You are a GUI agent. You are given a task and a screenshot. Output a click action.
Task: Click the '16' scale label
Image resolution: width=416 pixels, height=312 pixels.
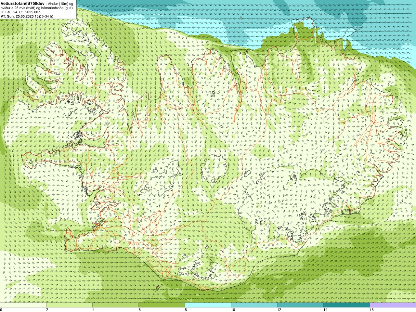coord(372,310)
